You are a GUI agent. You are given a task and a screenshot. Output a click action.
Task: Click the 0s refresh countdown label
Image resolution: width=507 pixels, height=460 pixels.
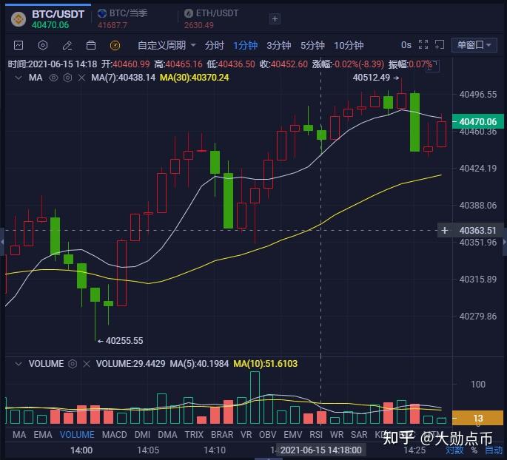(x=406, y=44)
